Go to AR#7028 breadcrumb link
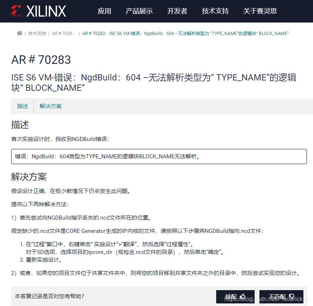The width and height of the screenshot is (313, 306). (x=63, y=34)
